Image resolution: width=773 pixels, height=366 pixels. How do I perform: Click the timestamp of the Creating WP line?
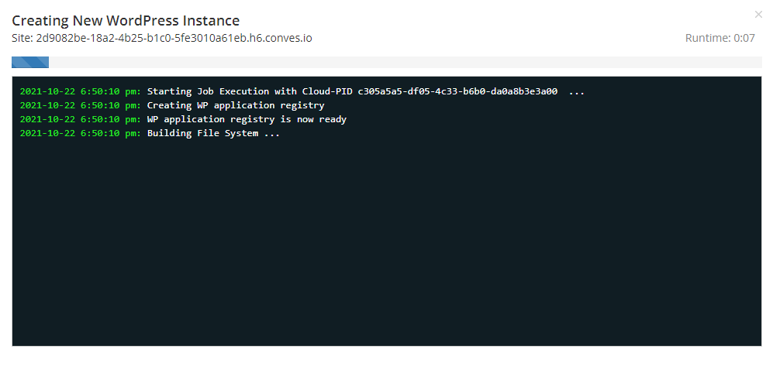tap(80, 105)
